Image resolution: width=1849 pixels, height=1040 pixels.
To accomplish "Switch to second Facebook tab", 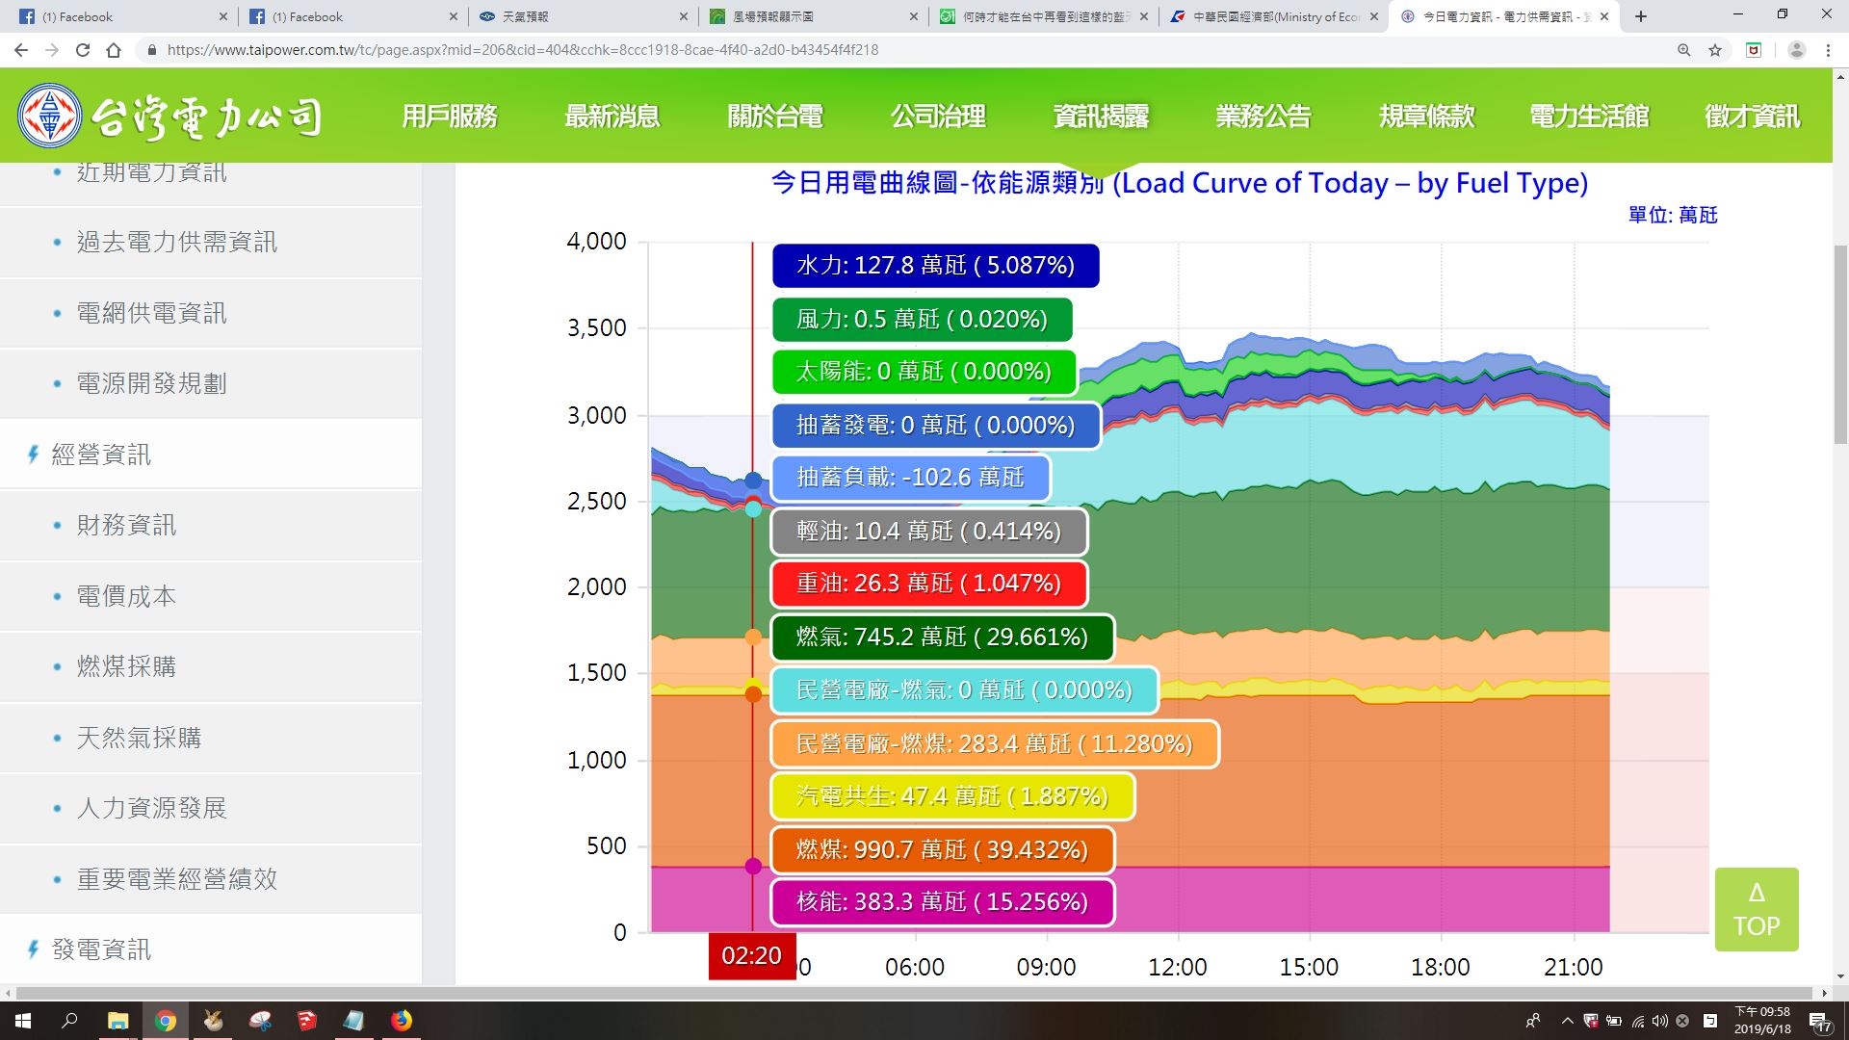I will pyautogui.click(x=352, y=16).
